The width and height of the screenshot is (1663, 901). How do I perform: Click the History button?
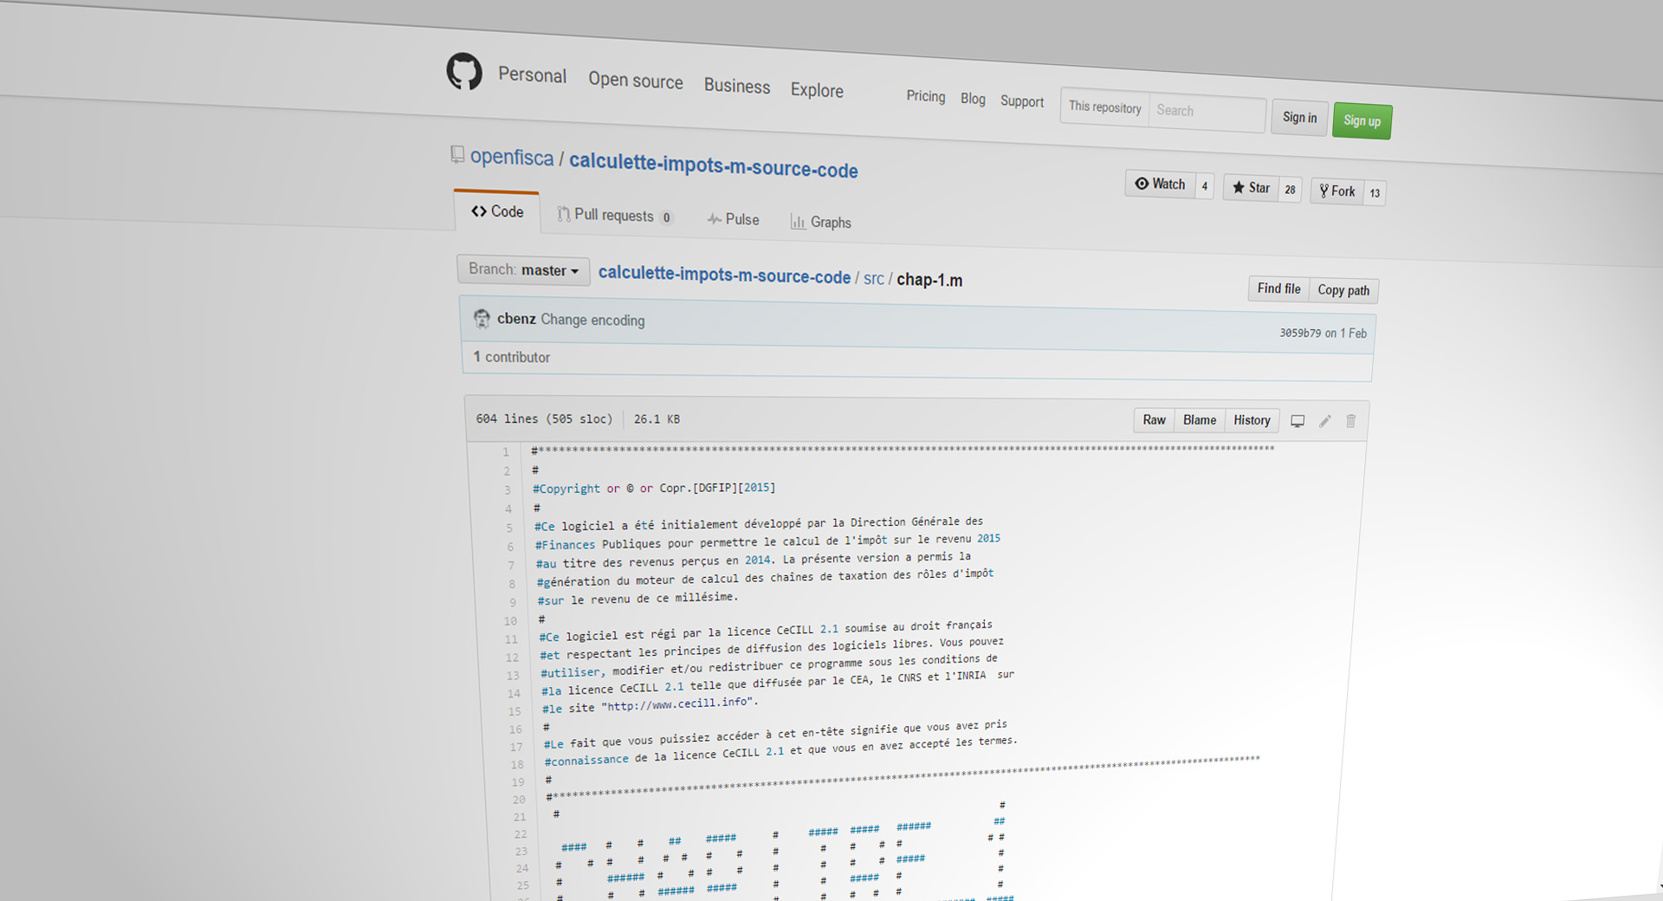coord(1252,420)
